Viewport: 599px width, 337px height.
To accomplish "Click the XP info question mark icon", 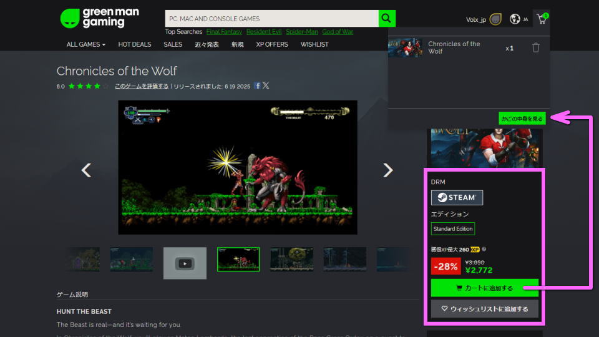I will [x=484, y=249].
